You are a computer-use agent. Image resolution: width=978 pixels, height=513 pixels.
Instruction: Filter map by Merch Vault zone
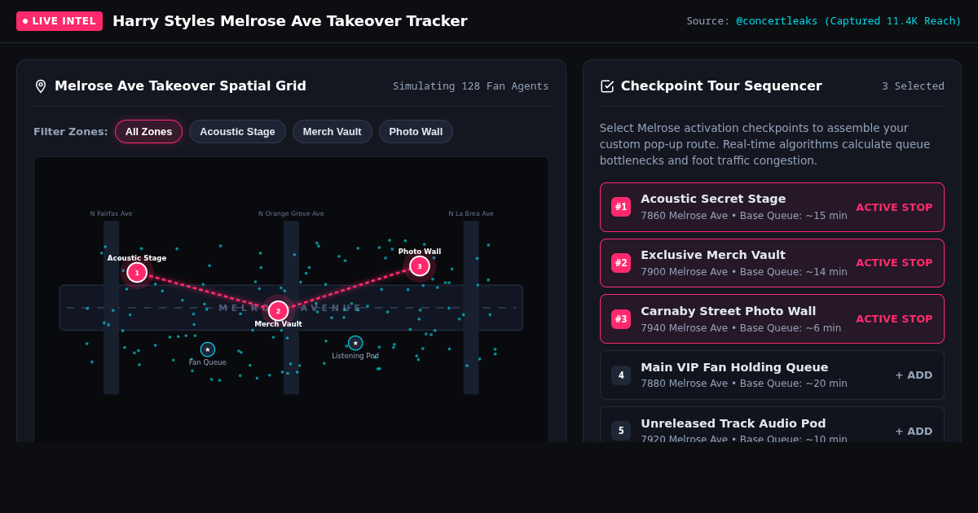332,132
